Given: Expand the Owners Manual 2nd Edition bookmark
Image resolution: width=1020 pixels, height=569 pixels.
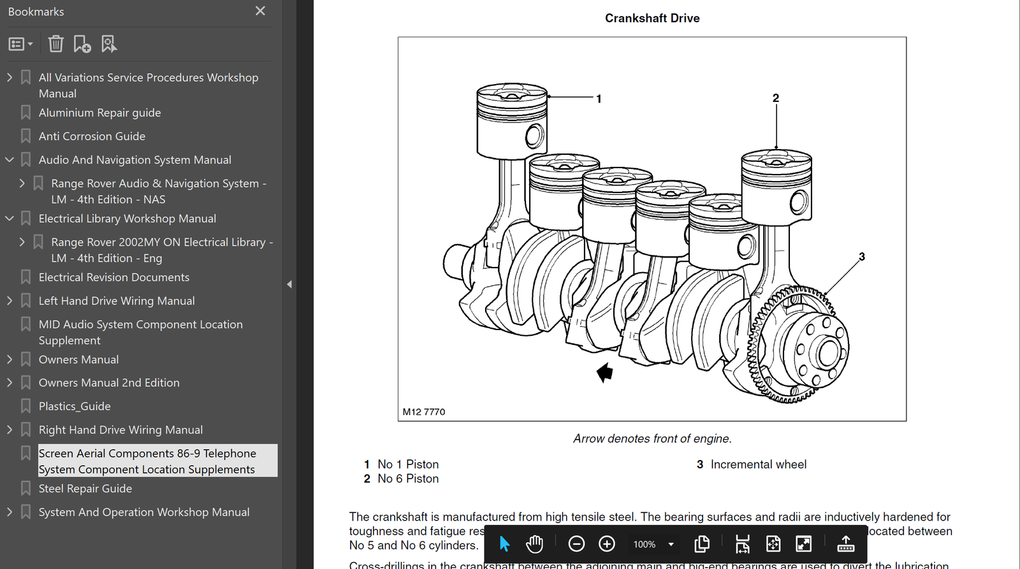Looking at the screenshot, I should 10,382.
